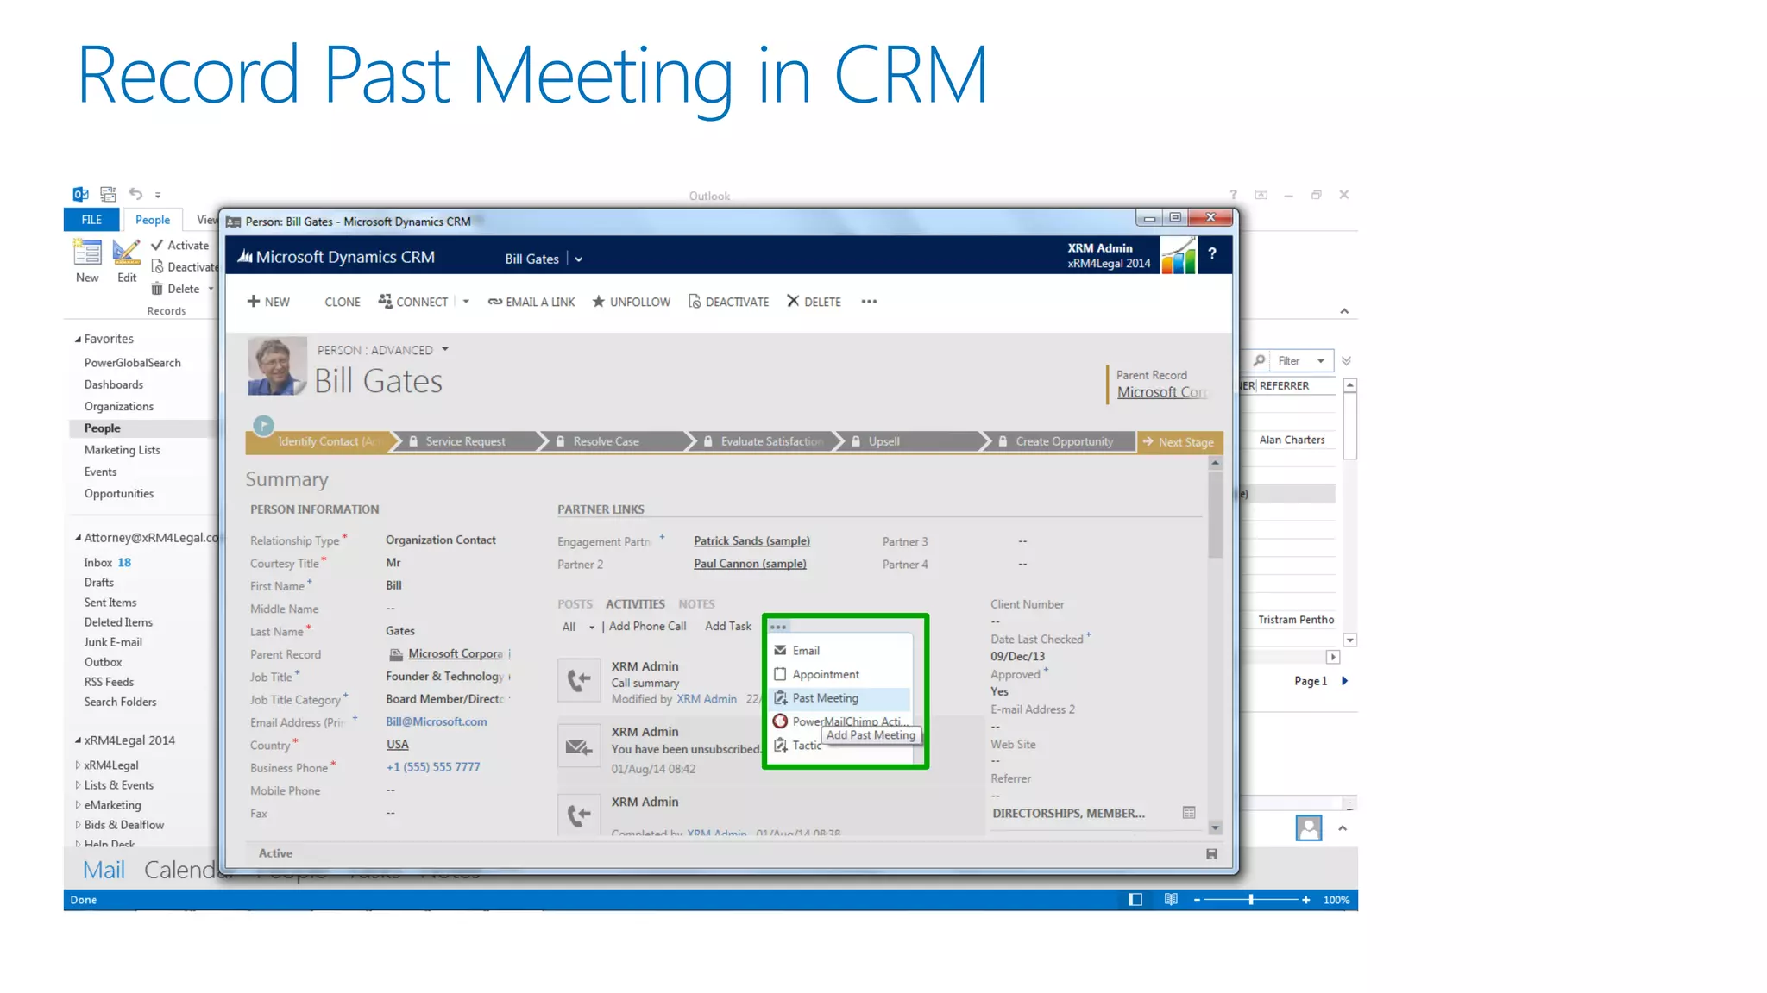The width and height of the screenshot is (1767, 993).
Task: Click the Edit icon in Outlook ribbon
Action: coord(126,260)
